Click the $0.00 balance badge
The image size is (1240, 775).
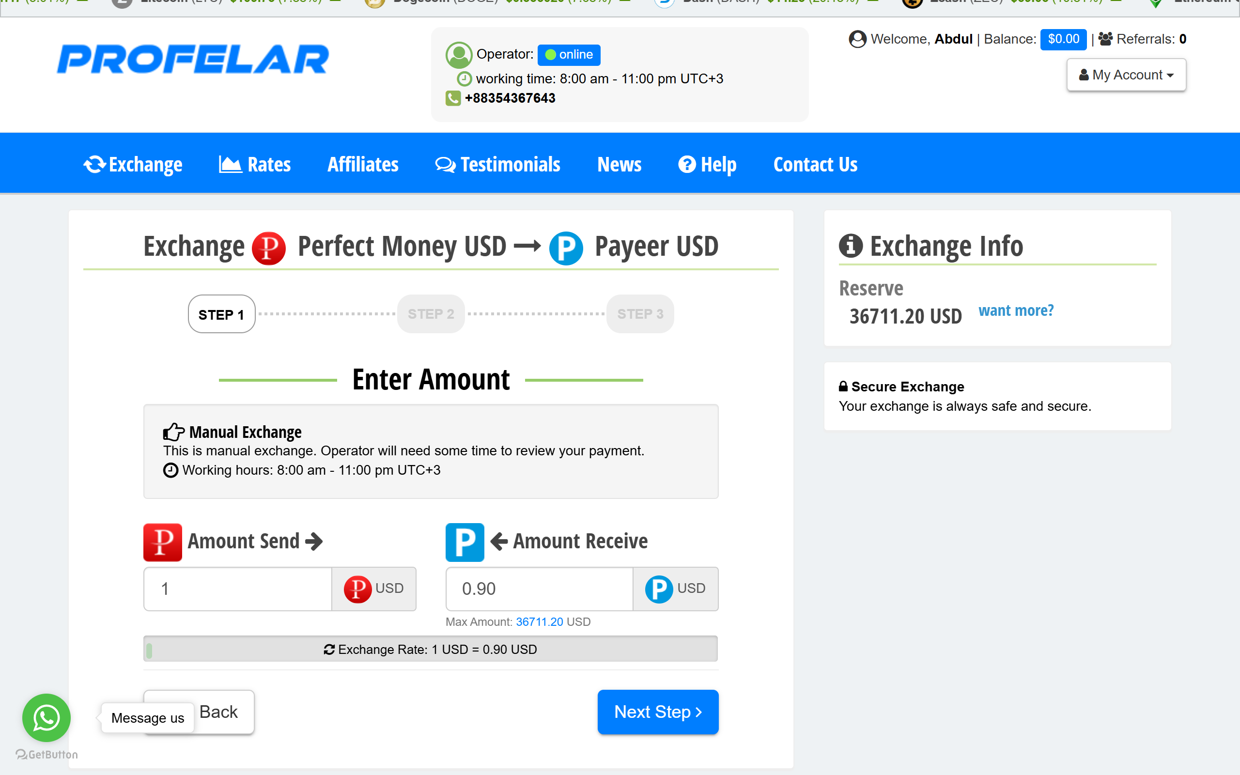click(x=1063, y=39)
